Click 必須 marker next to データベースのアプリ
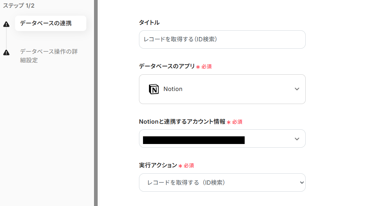Viewport: 367px width, 206px height. [x=206, y=67]
